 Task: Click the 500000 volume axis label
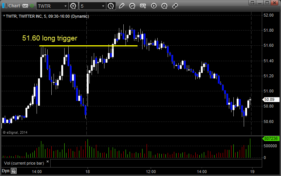coord(270,146)
